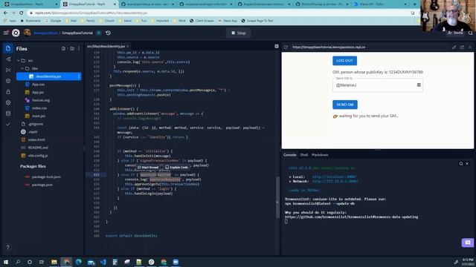Close the desoIdentity.jsx editor tab

(x=128, y=46)
